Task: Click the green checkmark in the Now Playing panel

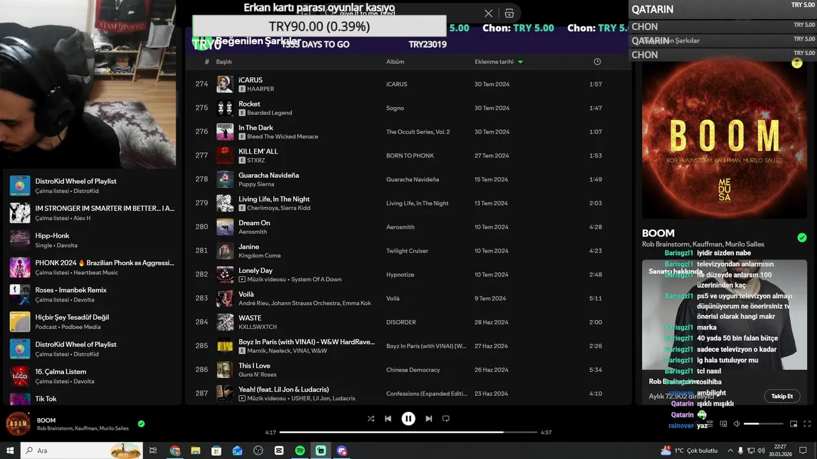Action: (802, 238)
